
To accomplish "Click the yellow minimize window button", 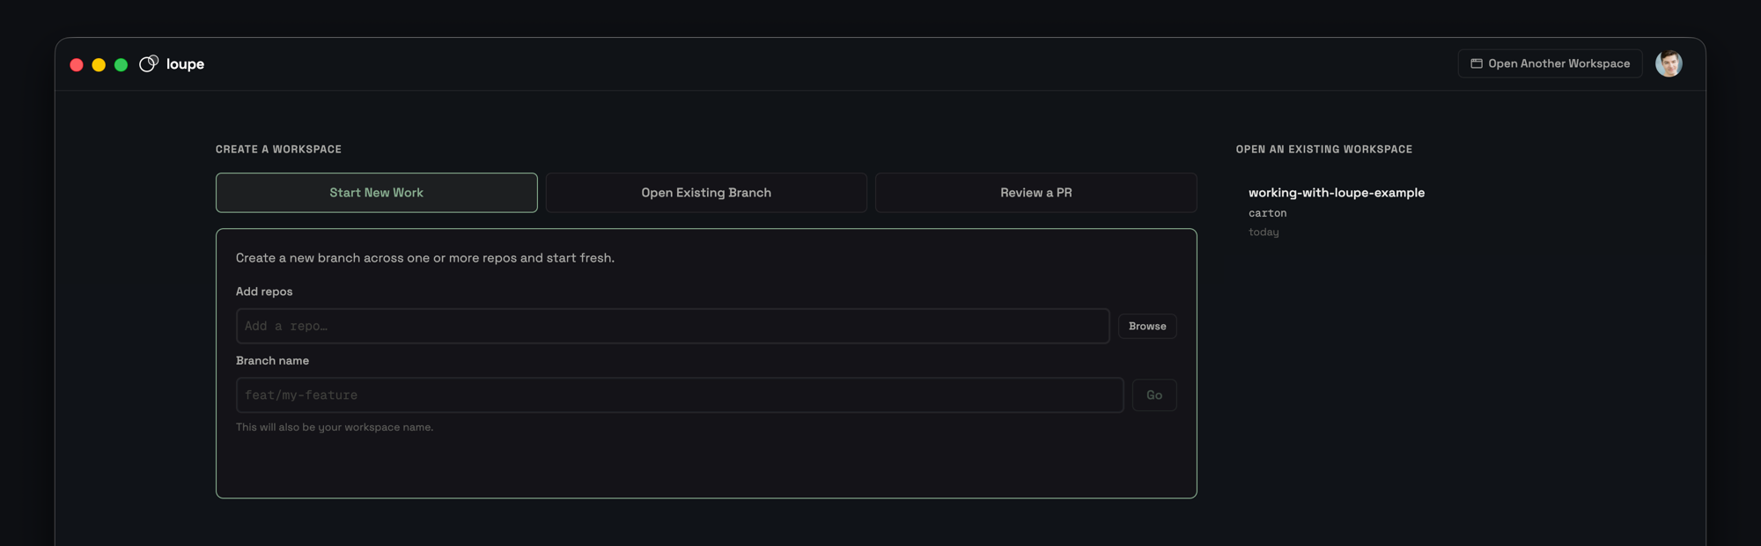I will click(99, 64).
